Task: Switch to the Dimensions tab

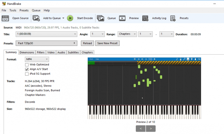Action: coord(27,52)
